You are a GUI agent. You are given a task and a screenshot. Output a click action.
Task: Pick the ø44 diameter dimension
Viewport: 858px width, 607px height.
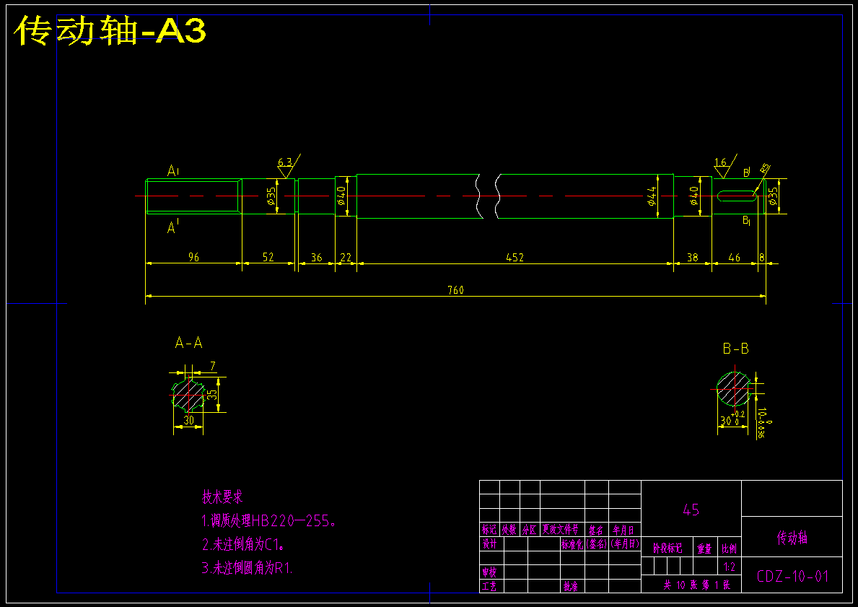coord(651,196)
